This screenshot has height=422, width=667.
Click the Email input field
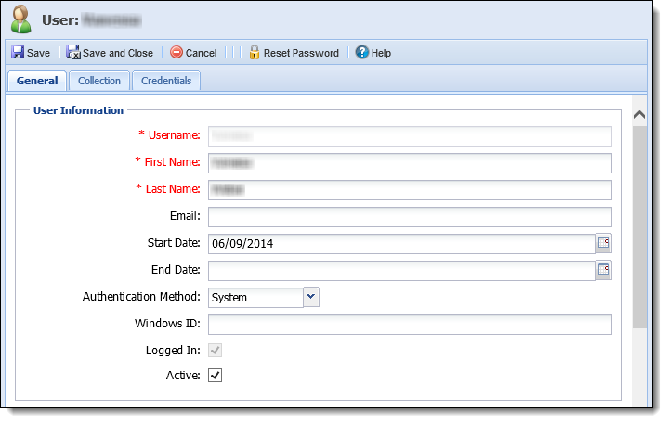[410, 217]
